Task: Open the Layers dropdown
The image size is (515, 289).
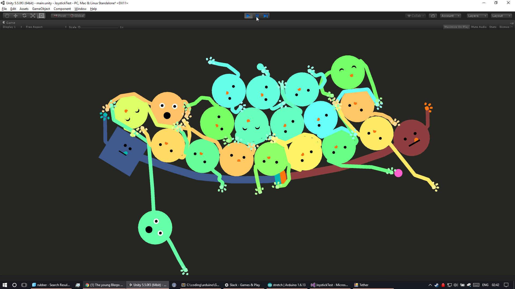Action: pos(477,16)
